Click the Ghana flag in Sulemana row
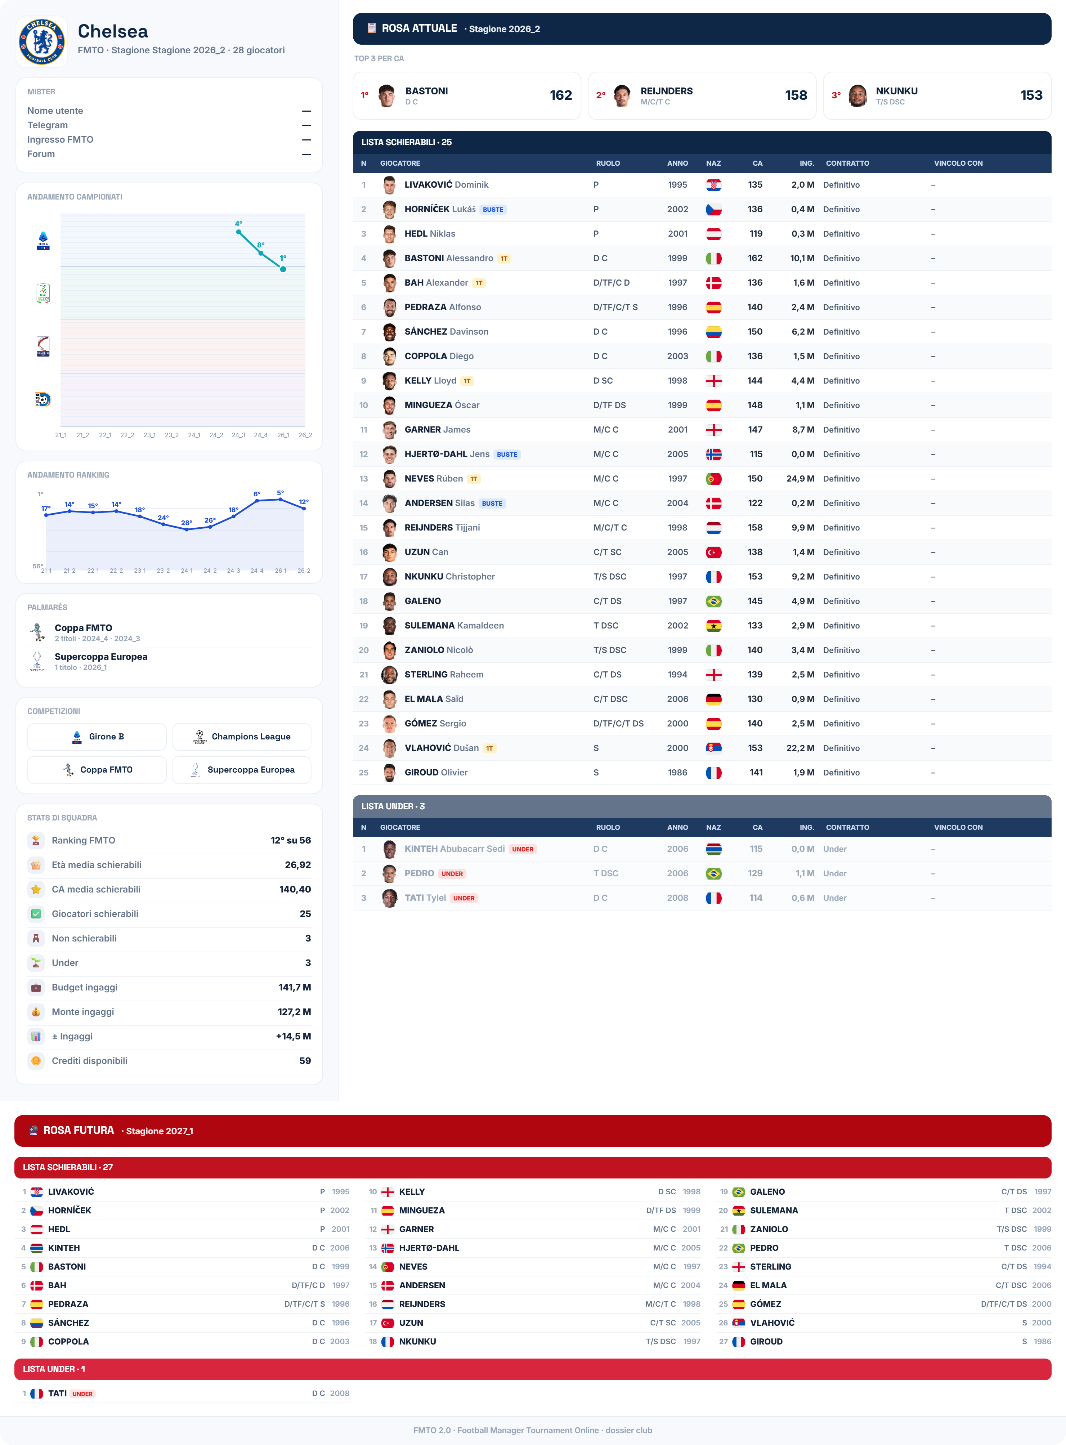The height and width of the screenshot is (1445, 1066). pos(713,626)
